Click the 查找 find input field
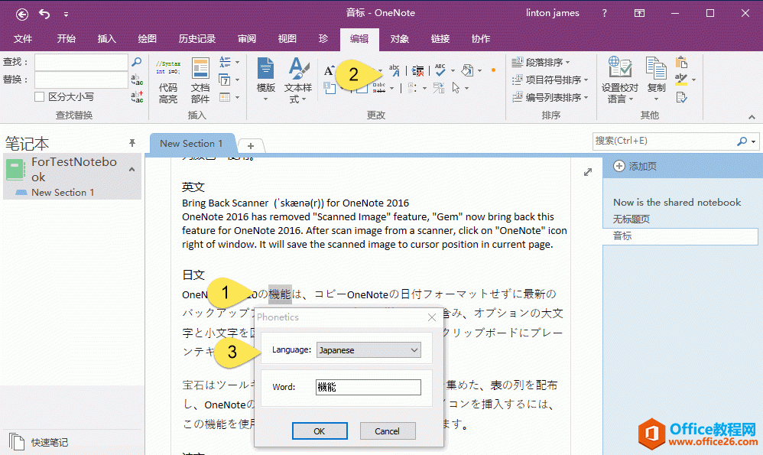763x455 pixels. coord(81,62)
